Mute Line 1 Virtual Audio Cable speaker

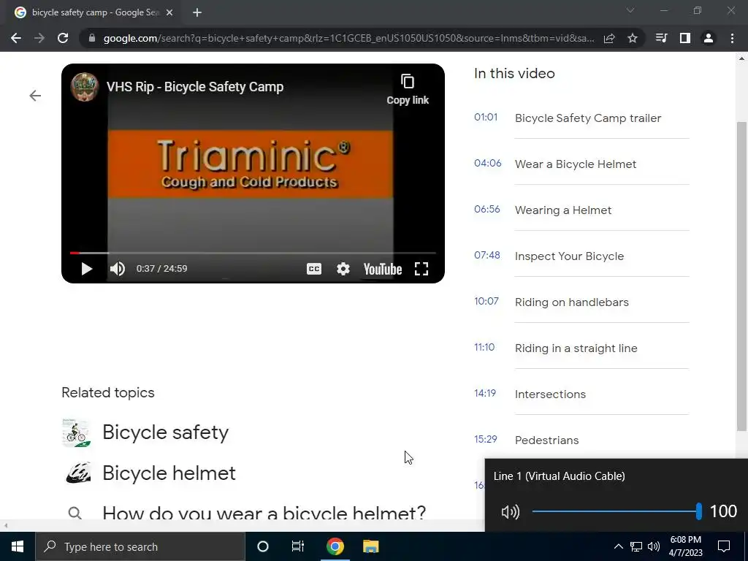(x=510, y=512)
